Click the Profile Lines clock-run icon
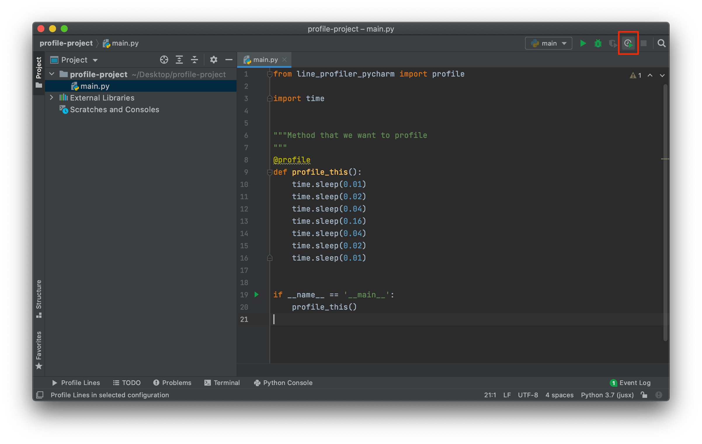Viewport: 702px width, 444px height. coord(628,43)
